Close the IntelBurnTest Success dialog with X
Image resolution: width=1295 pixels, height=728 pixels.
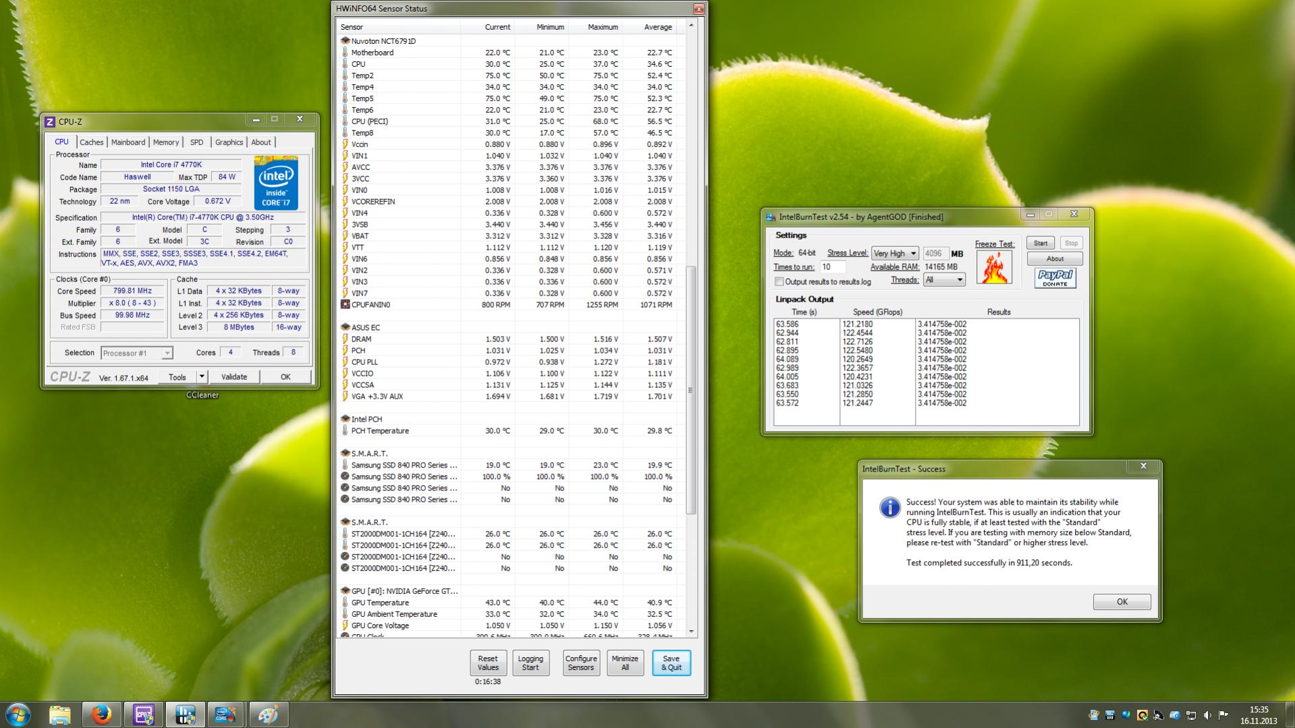(x=1143, y=466)
